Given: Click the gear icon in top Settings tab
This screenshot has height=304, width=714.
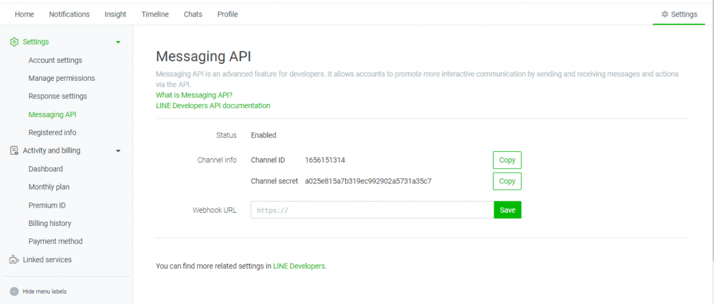Looking at the screenshot, I should point(664,14).
